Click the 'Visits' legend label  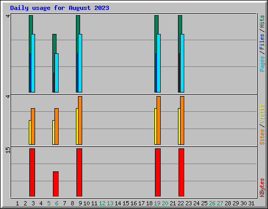(x=262, y=113)
